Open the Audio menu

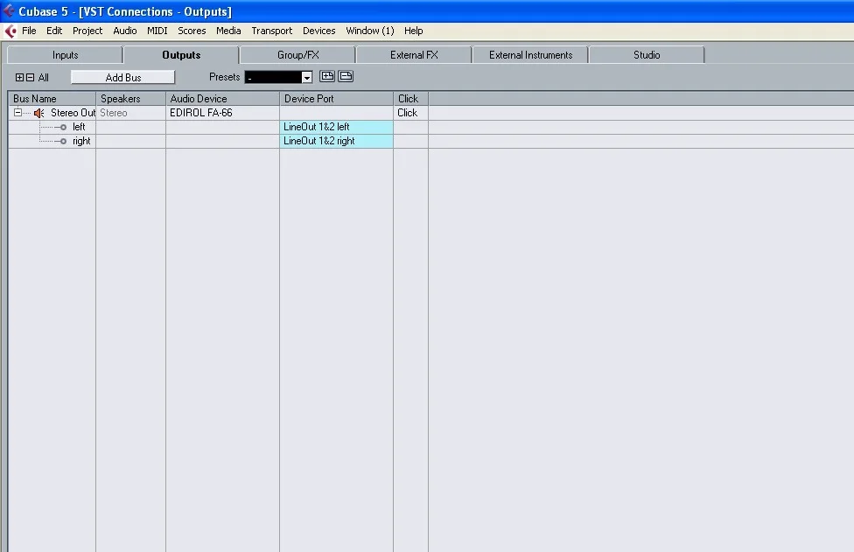click(x=125, y=31)
